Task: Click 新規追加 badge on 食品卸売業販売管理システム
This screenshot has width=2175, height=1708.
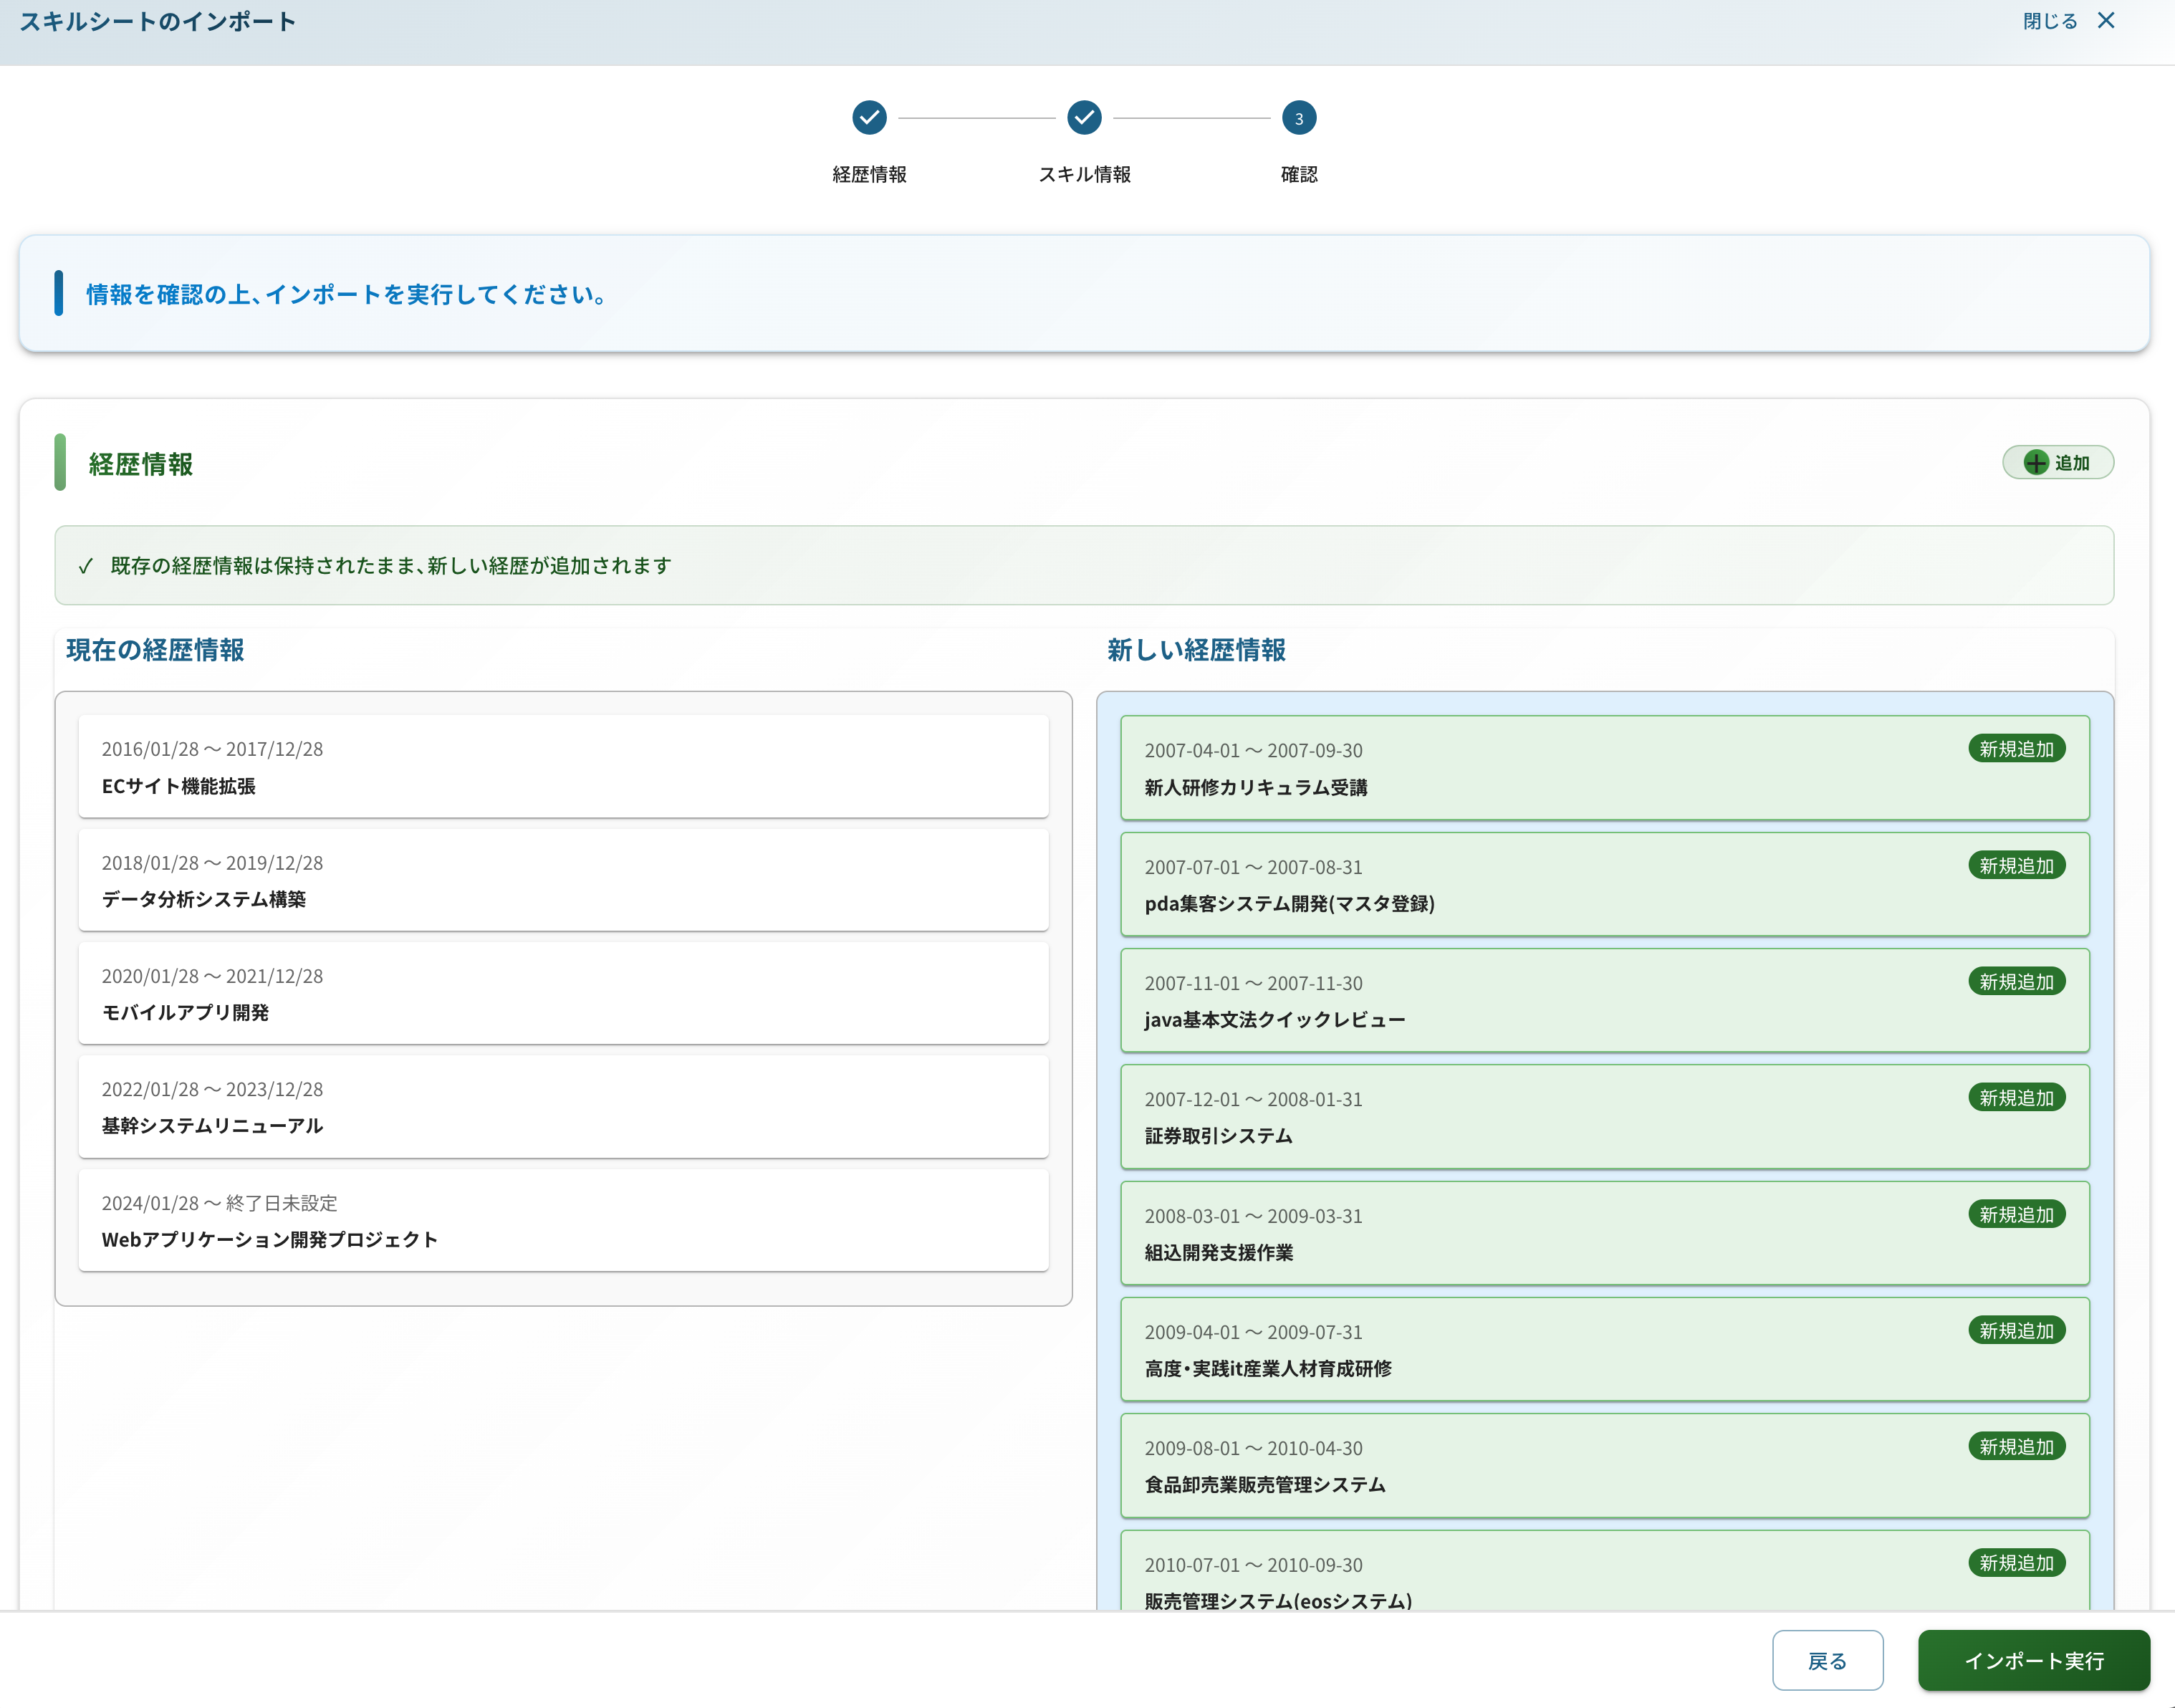Action: coord(2015,1447)
